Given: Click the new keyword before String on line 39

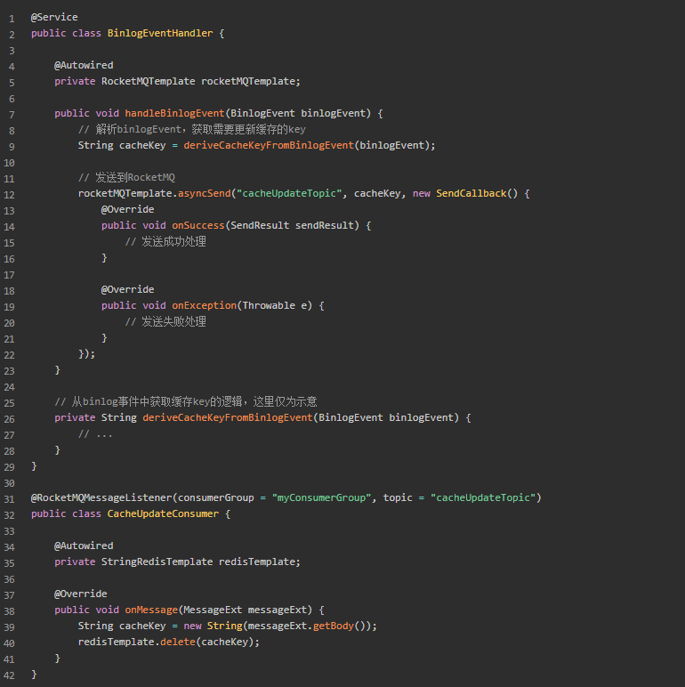Looking at the screenshot, I should pyautogui.click(x=192, y=626).
